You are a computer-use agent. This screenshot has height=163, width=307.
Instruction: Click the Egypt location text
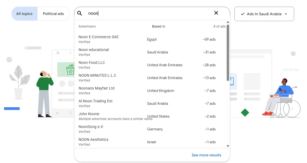pos(152,40)
